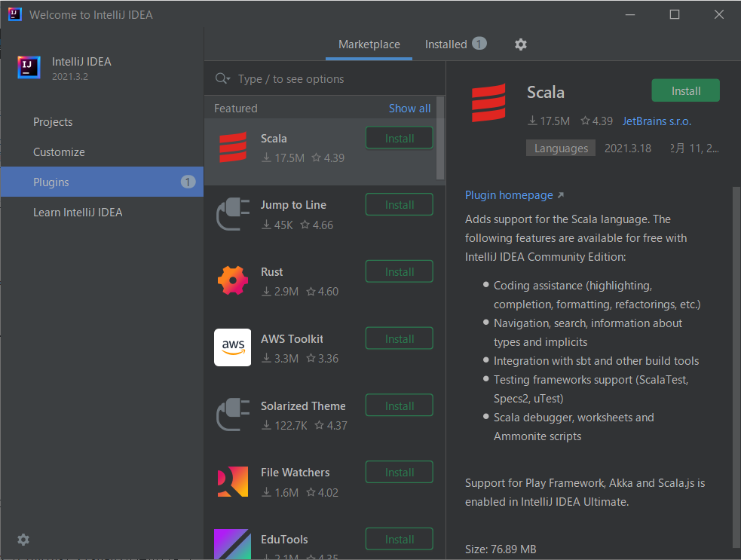Viewport: 741px width, 560px height.
Task: Open the Plugin homepage link
Action: pos(514,195)
